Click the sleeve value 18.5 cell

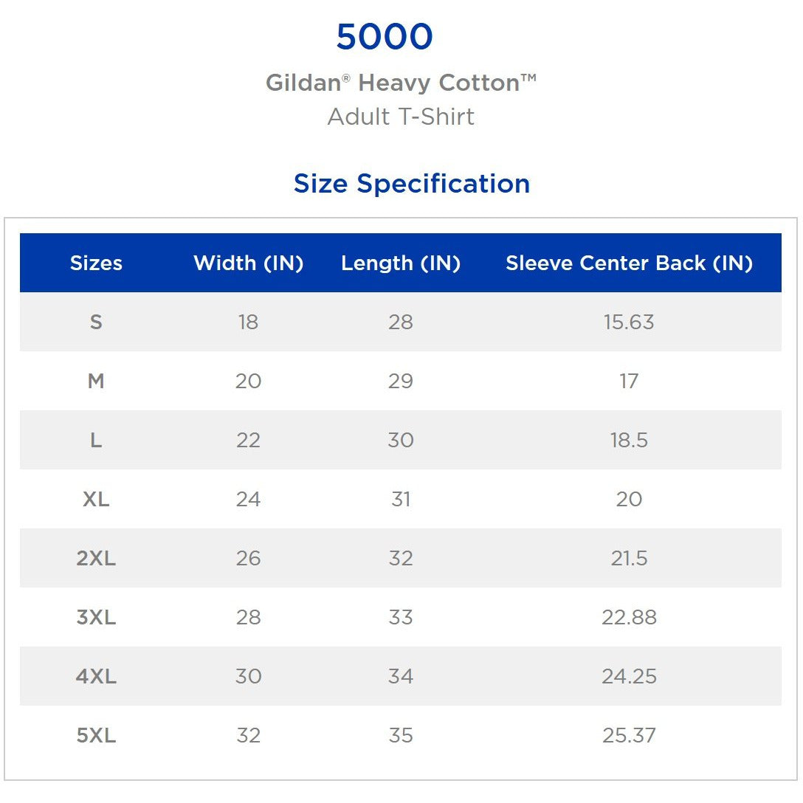click(x=629, y=441)
